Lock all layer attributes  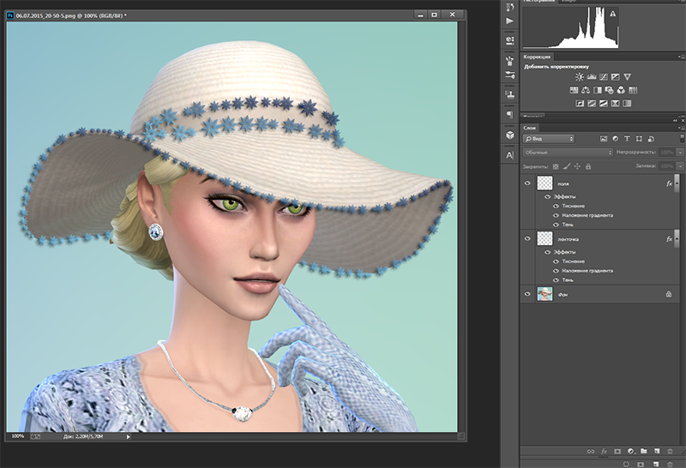click(x=588, y=166)
